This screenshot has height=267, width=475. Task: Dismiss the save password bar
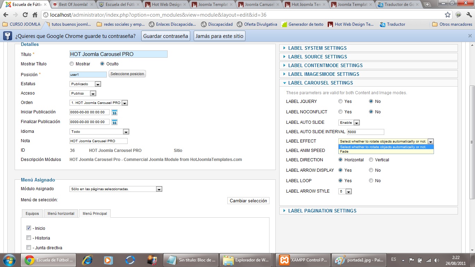(470, 36)
